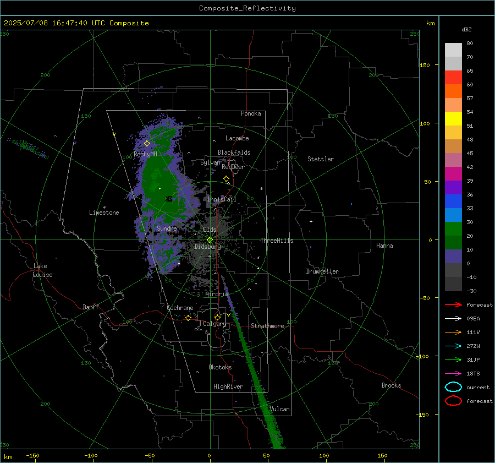495x463 pixels.
Task: Select the bright green 30–20 dBZ swatch
Action: click(x=453, y=229)
